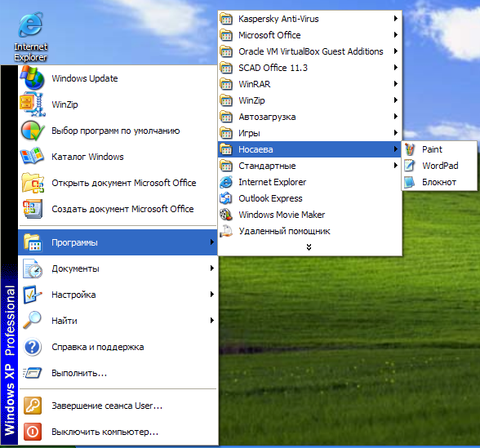Click the Найти magnifier icon
The image size is (480, 448).
point(33,321)
